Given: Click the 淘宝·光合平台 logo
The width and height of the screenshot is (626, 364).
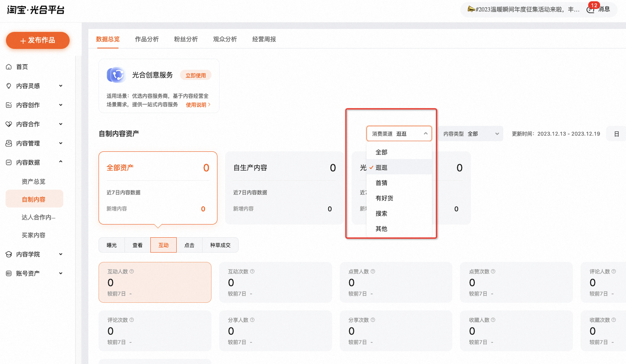Looking at the screenshot, I should [36, 10].
